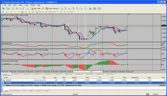This screenshot has width=167, height=96.
Task: Select the Horizontal Line tool
Action: click(15, 12)
